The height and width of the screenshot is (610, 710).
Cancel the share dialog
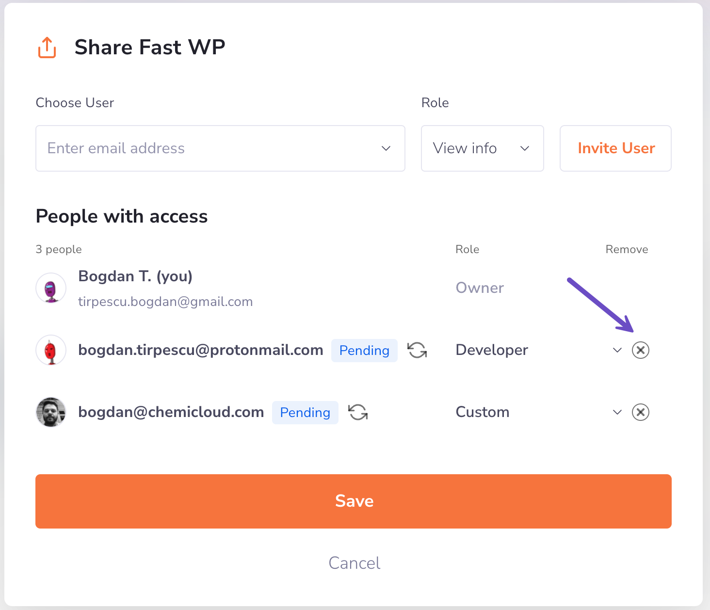[x=355, y=563]
